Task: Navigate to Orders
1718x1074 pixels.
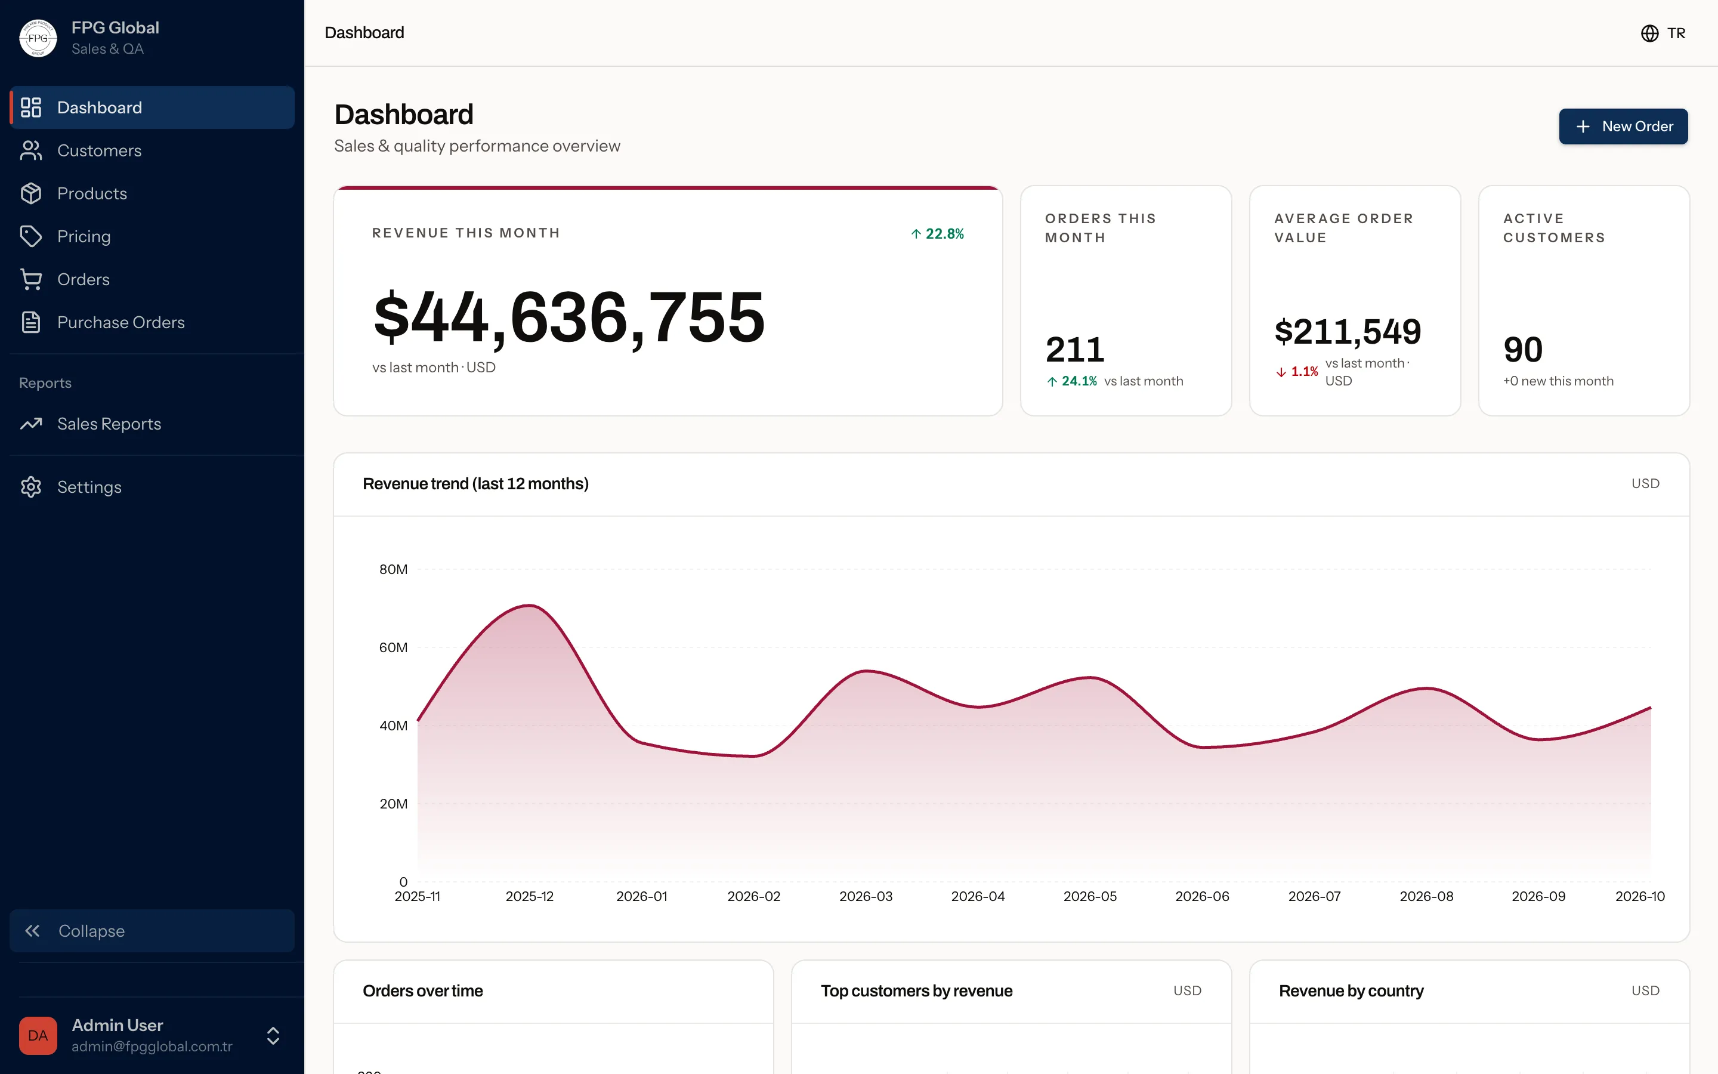Action: click(152, 279)
